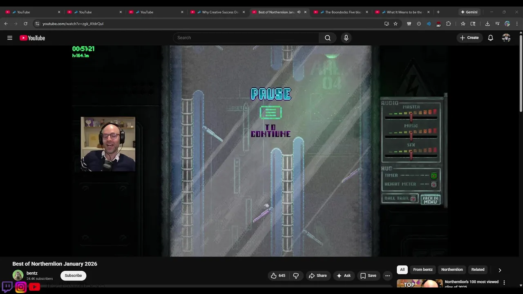The image size is (523, 294).
Task: Open the Gemini button in browser
Action: 469,12
